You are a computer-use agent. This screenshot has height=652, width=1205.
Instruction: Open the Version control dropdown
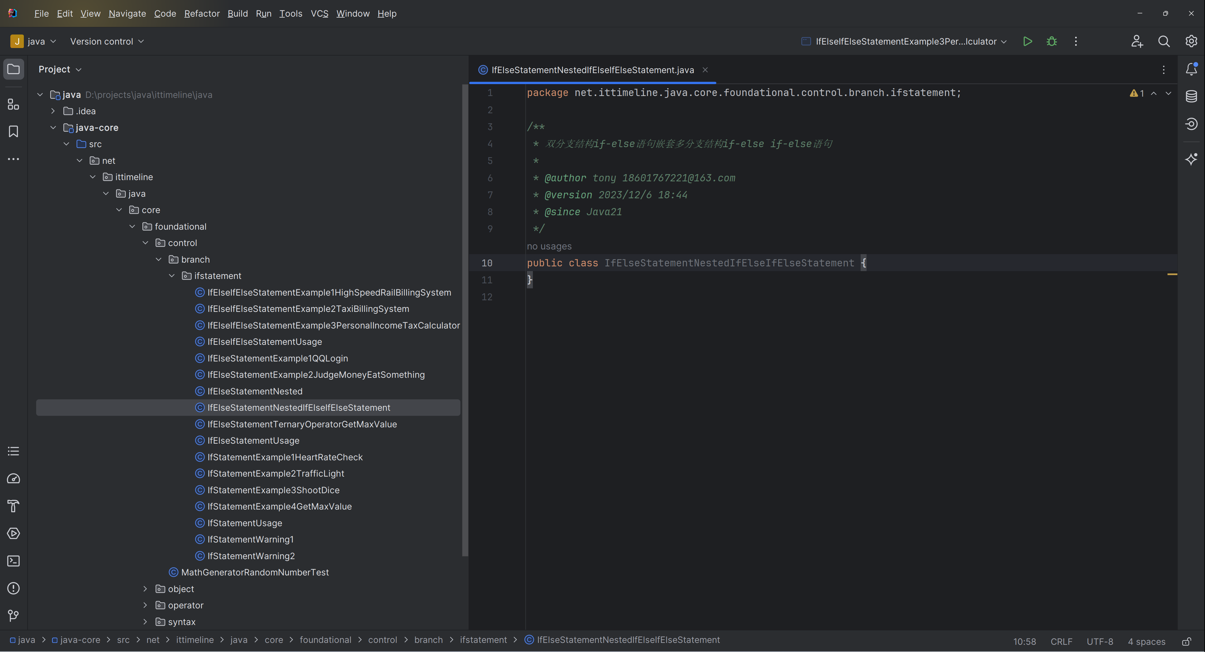tap(107, 41)
